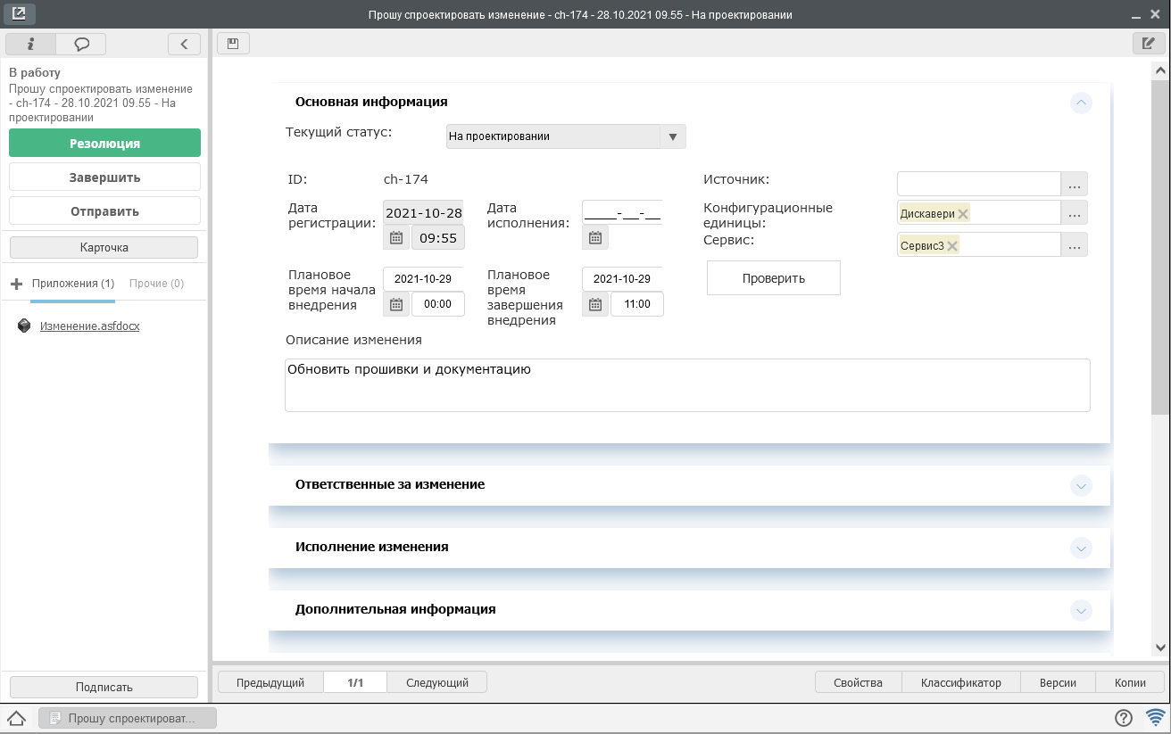Open the Источник selection dialog ellipsis button
1171x734 pixels.
pos(1075,184)
